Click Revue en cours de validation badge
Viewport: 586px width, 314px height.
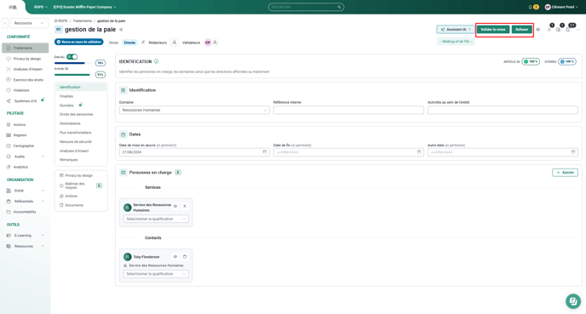click(x=79, y=43)
